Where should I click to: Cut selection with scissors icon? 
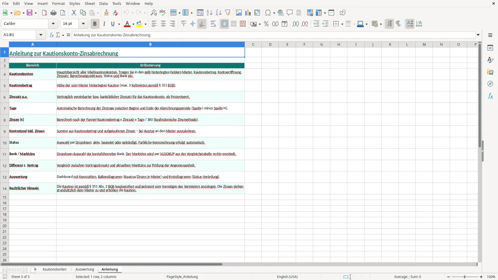click(74, 13)
